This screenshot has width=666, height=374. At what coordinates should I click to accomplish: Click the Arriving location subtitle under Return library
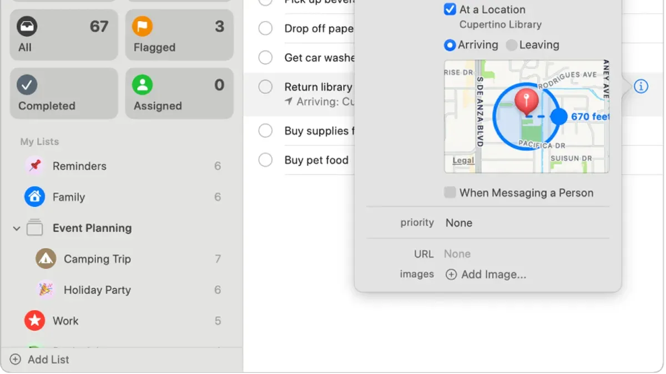point(320,102)
